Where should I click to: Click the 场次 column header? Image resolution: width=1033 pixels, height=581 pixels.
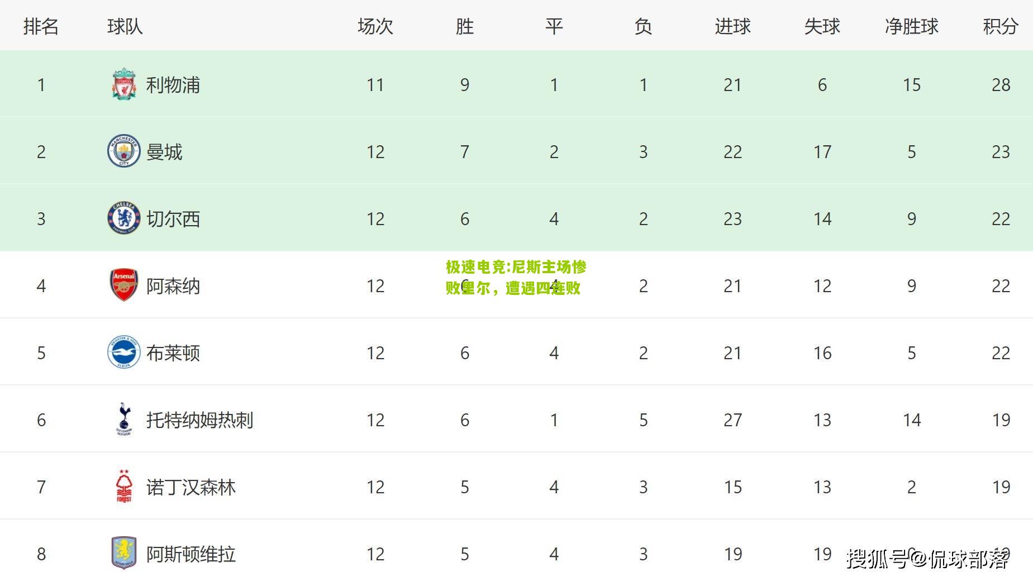[x=375, y=26]
